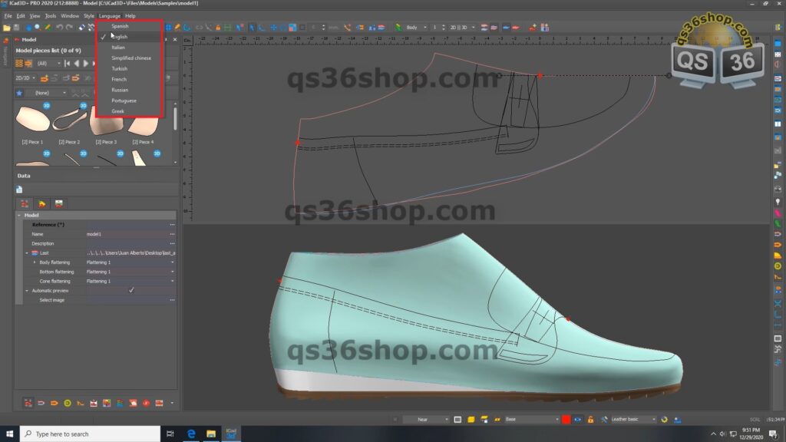Viewport: 786px width, 442px height.
Task: Click the next piece navigation arrow button
Action: click(x=84, y=64)
